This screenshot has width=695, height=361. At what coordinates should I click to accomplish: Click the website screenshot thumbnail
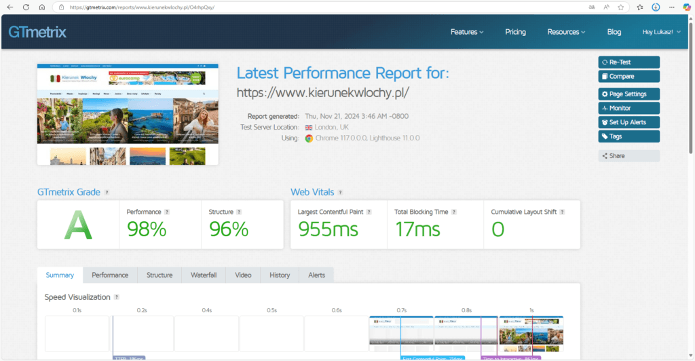click(128, 114)
